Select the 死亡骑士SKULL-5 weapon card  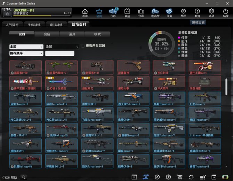pyautogui.click(x=61, y=114)
